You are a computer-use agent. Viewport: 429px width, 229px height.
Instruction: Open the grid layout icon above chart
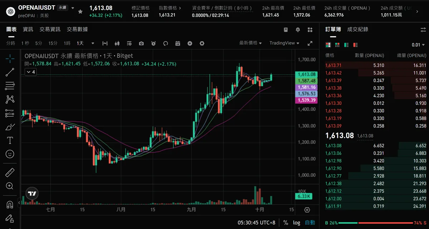(310, 30)
